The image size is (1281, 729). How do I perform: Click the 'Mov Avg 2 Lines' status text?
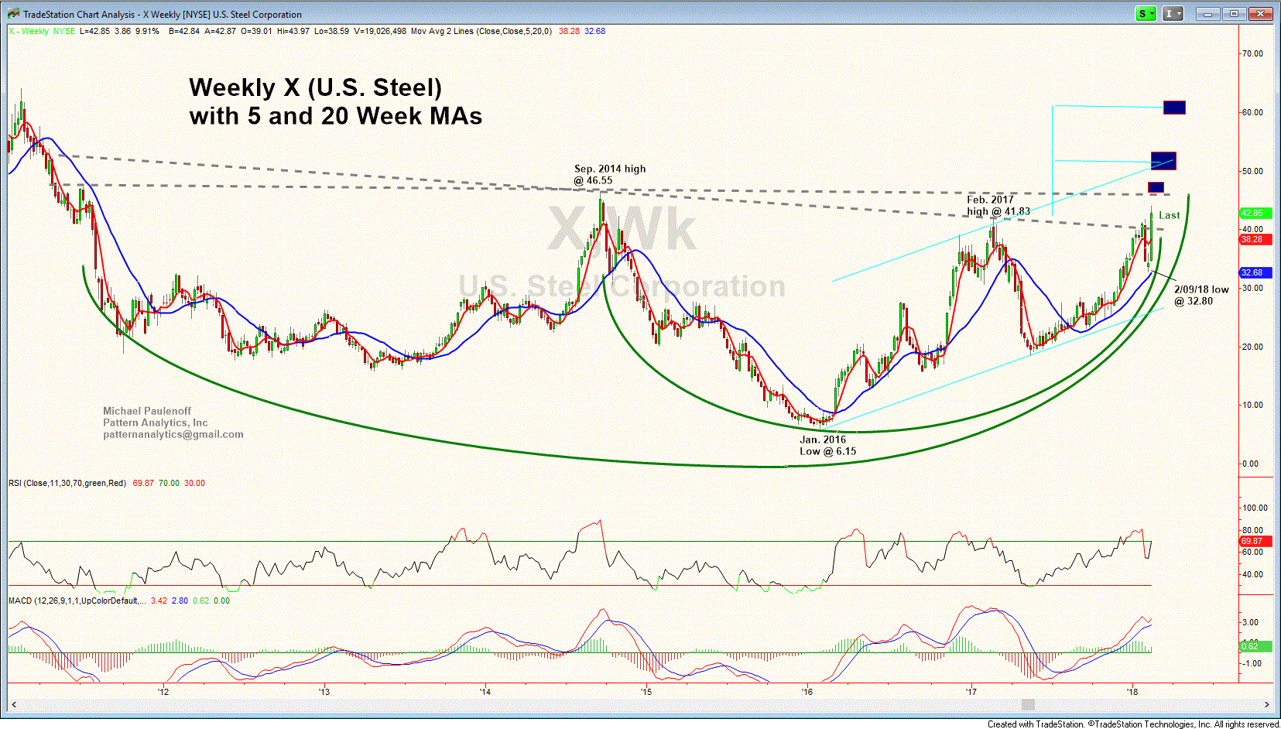coord(481,31)
